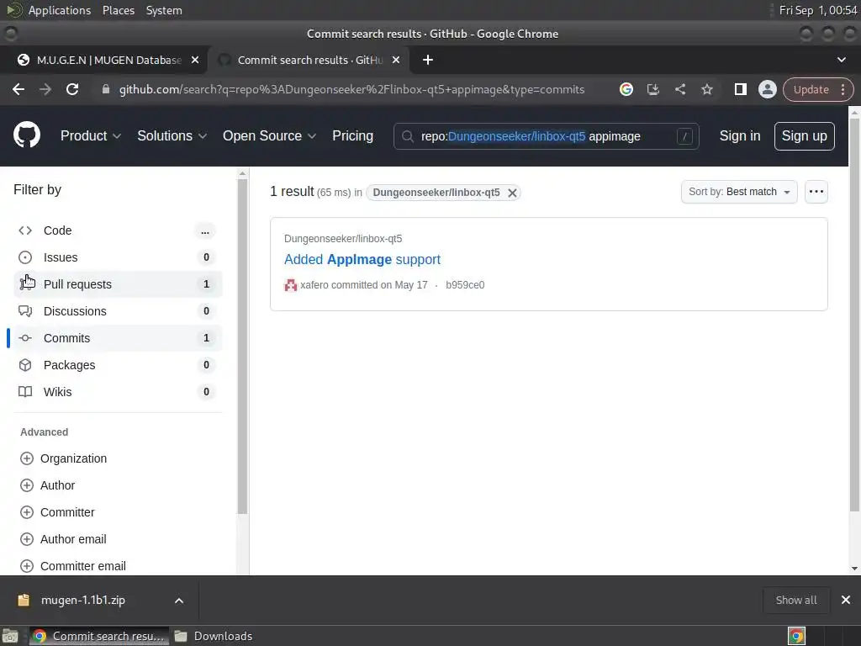This screenshot has height=646, width=861.
Task: Click the page vertical scrollbar
Action: (854, 313)
